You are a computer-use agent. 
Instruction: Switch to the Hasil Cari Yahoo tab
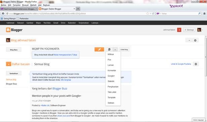tap(19, 9)
